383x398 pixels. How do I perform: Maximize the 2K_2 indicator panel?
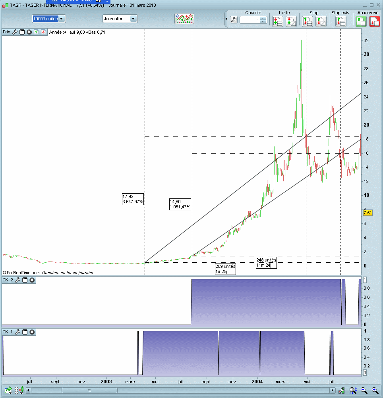click(25, 280)
